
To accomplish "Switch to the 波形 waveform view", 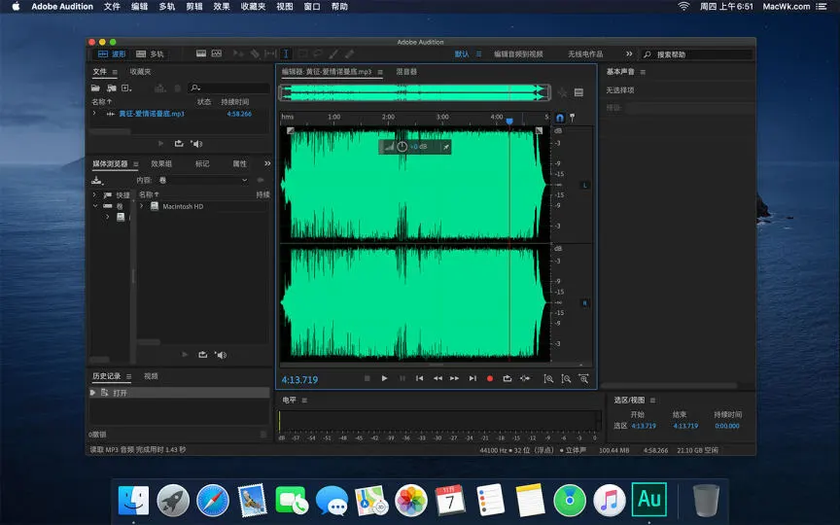I will pos(112,54).
